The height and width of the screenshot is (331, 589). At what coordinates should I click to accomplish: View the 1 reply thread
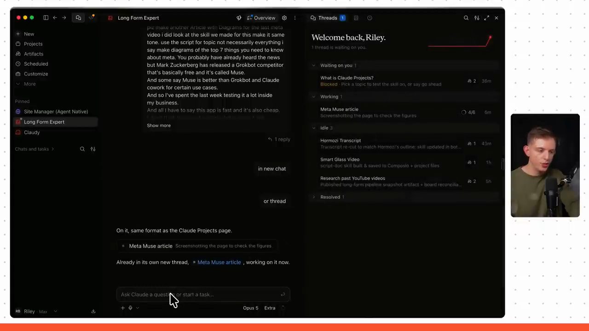[279, 139]
